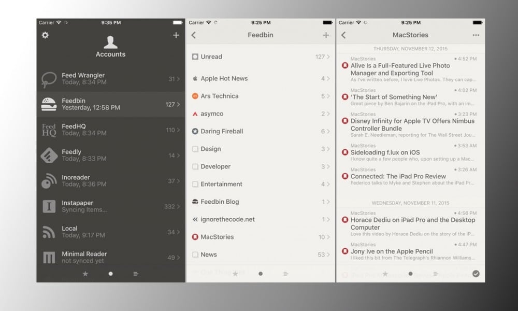Expand Feedbin account chevron with 127
The image size is (518, 311).
click(178, 104)
